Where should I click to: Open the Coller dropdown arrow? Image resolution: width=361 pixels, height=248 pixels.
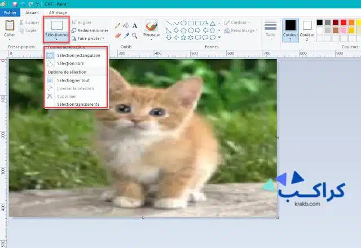10,39
